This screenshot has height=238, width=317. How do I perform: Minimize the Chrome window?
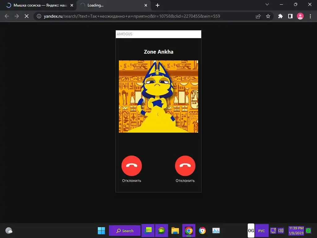[x=281, y=4]
